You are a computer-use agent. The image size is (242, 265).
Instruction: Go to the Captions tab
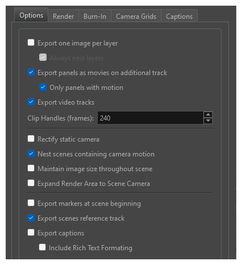coord(179,16)
